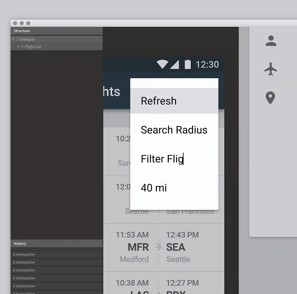Image resolution: width=297 pixels, height=294 pixels.
Task: Click the person profile icon
Action: click(x=271, y=41)
